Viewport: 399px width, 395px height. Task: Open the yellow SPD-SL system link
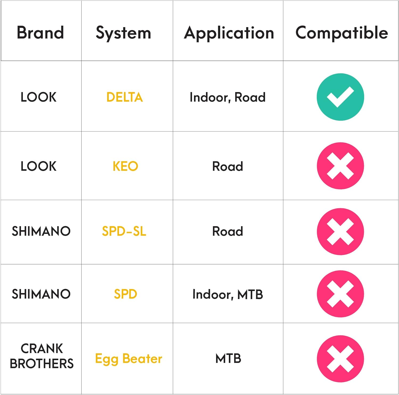click(124, 231)
